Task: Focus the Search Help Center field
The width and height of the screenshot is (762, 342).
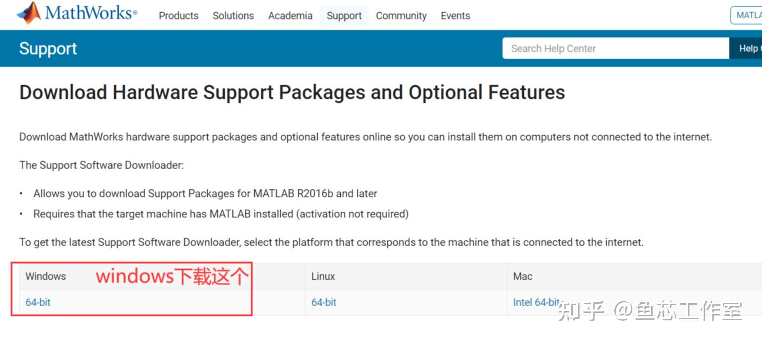Action: coord(615,48)
